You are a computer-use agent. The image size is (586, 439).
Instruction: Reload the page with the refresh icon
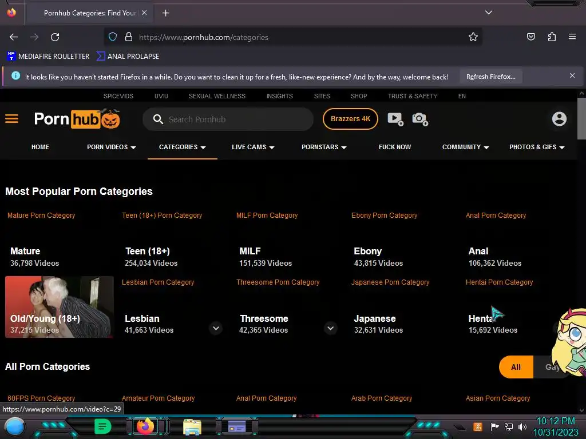(x=55, y=37)
